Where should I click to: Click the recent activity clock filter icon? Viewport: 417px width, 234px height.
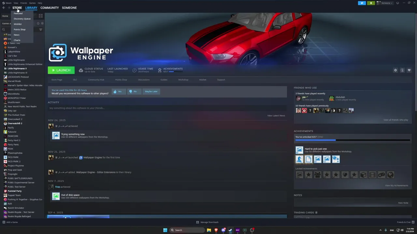(x=38, y=23)
